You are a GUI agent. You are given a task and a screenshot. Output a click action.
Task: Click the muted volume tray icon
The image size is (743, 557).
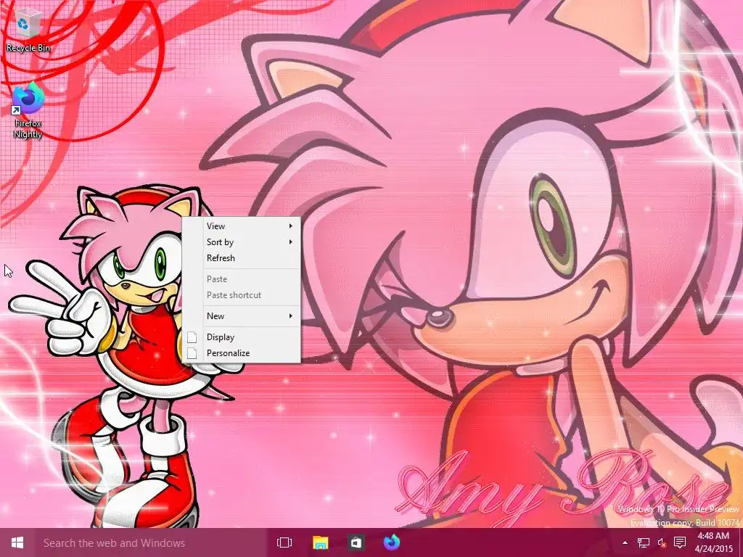(662, 542)
